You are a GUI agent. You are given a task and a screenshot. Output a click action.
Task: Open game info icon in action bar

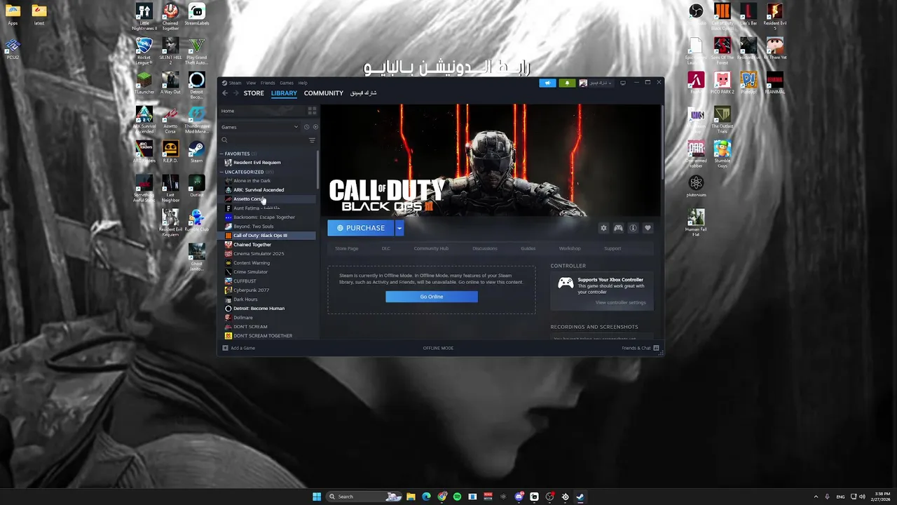click(x=633, y=228)
